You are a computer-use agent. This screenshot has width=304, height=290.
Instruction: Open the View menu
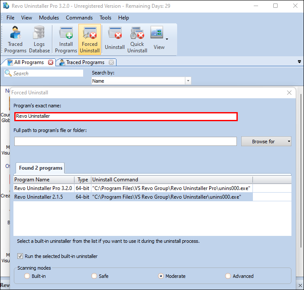click(26, 18)
